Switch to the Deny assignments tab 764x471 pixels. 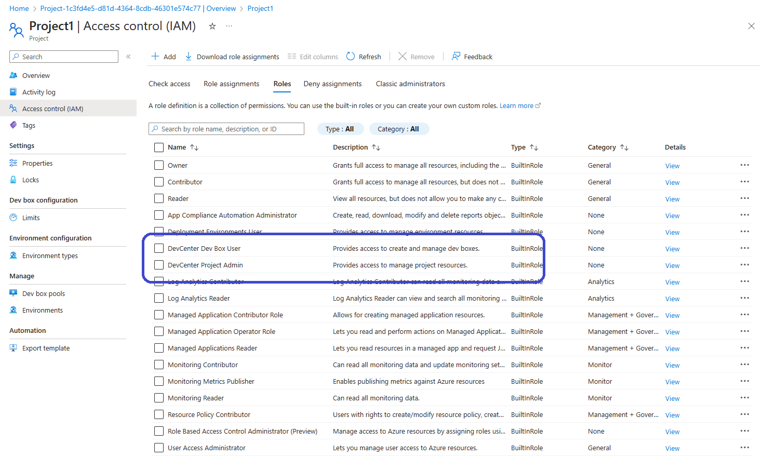tap(332, 84)
